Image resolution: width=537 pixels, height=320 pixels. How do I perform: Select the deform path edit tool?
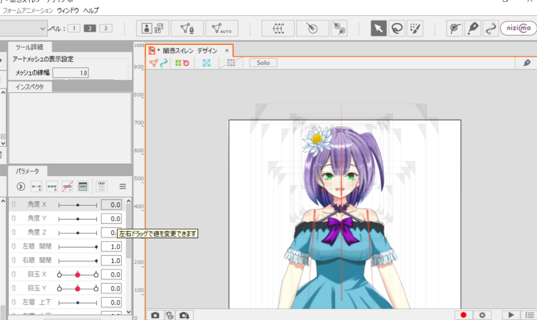(x=490, y=28)
